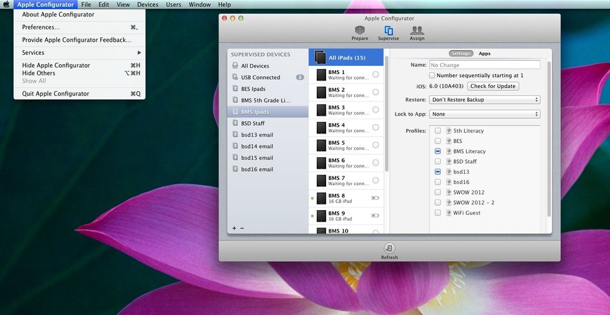Select the BMS 7 device row
The image size is (610, 315).
[346, 181]
